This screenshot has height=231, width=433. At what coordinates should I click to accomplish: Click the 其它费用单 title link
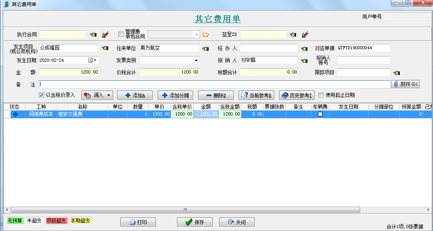click(218, 19)
